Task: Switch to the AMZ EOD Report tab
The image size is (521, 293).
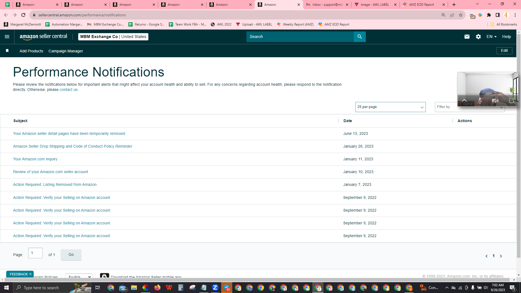Action: pyautogui.click(x=424, y=5)
